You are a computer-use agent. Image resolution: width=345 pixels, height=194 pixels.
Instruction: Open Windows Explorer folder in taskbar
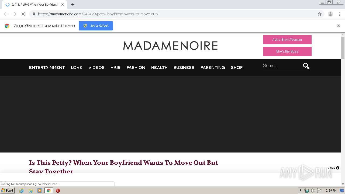[30, 190]
